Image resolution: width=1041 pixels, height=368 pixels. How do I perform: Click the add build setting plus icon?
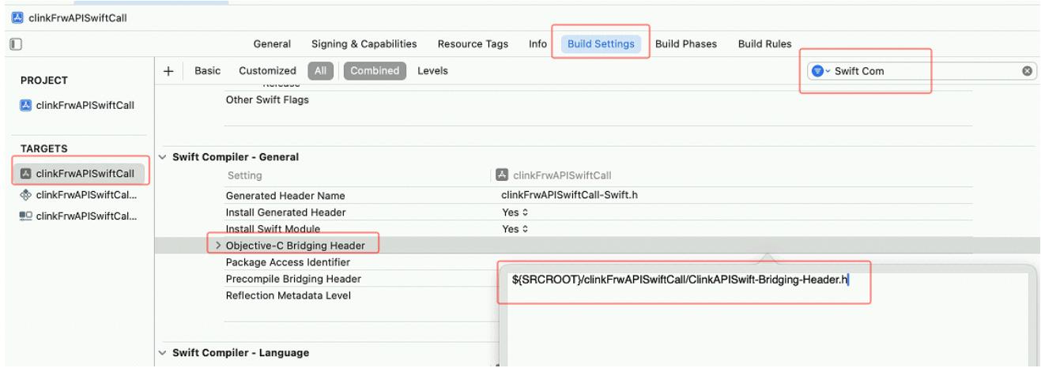(168, 71)
